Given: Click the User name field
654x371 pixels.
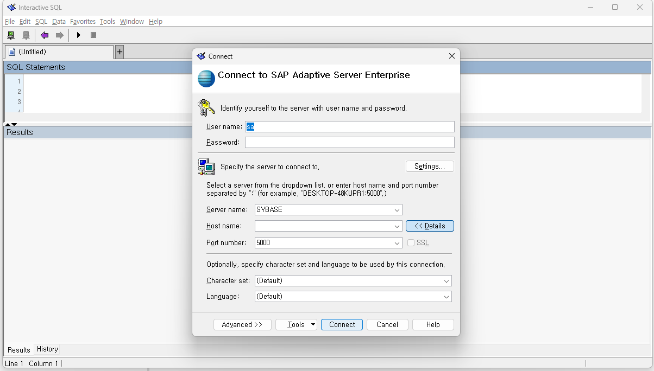Looking at the screenshot, I should [350, 126].
